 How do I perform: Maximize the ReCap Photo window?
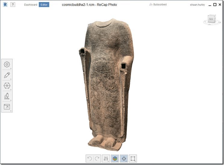(x=215, y=4)
